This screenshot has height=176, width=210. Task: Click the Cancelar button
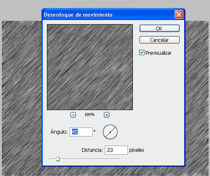pos(160,40)
